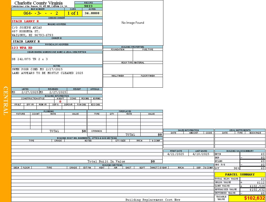This screenshot has height=202, width=266.
Task: Click the Owner ID name field
Action: pyautogui.click(x=26, y=41)
